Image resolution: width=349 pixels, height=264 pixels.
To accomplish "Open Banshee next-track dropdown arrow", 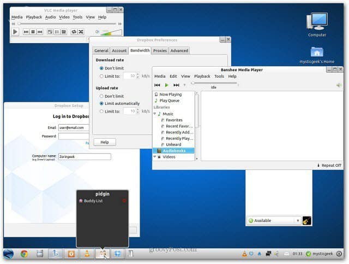I will click(x=184, y=85).
